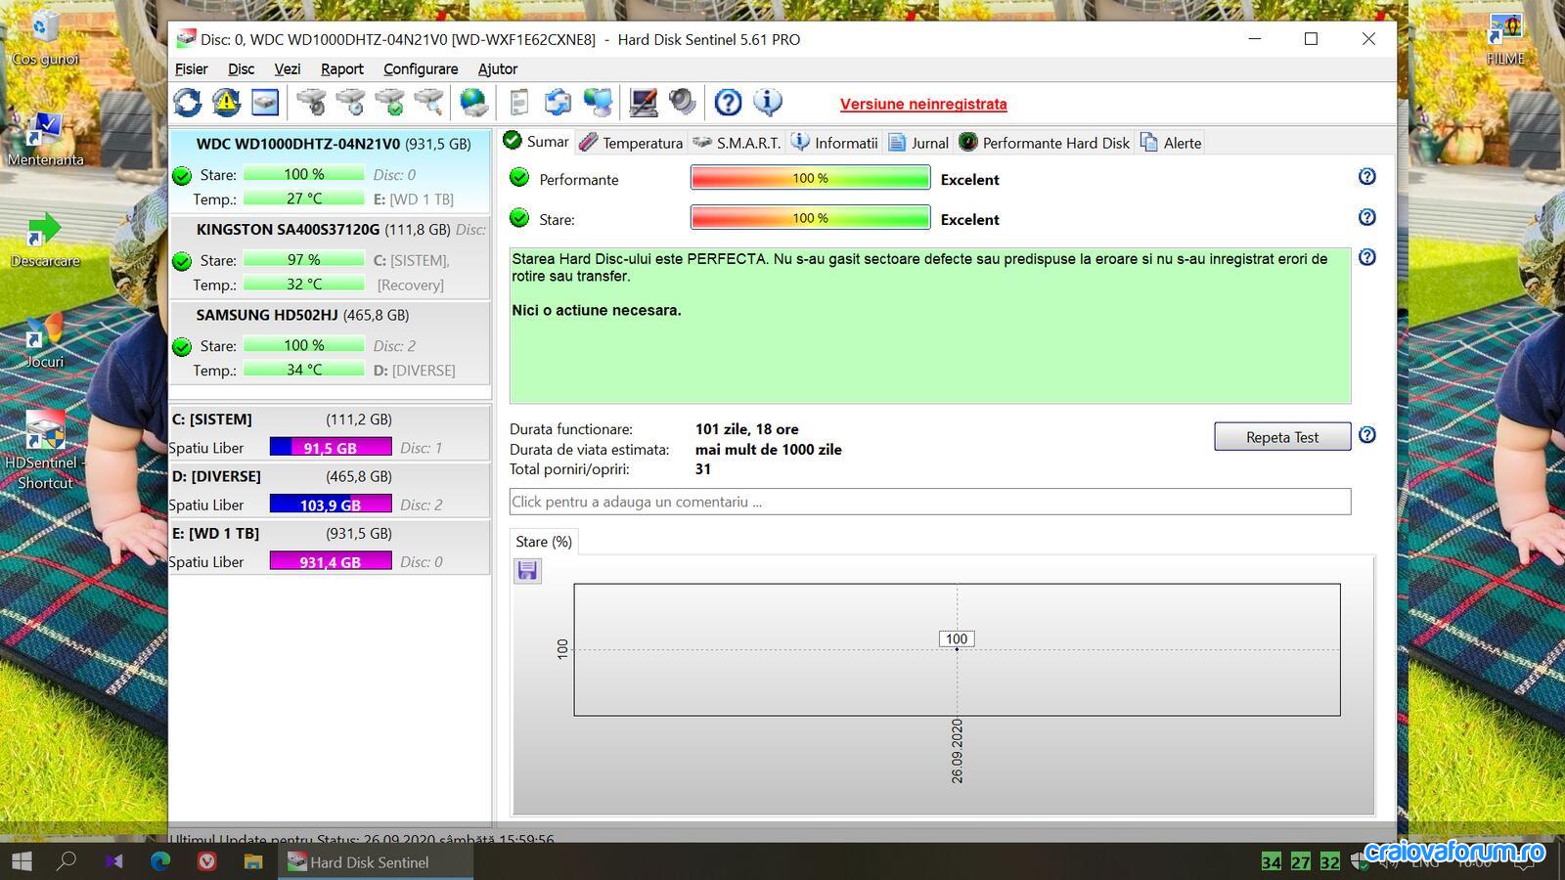Click the globe with disk toolbar icon
Screen dimensions: 1565x880
click(473, 103)
